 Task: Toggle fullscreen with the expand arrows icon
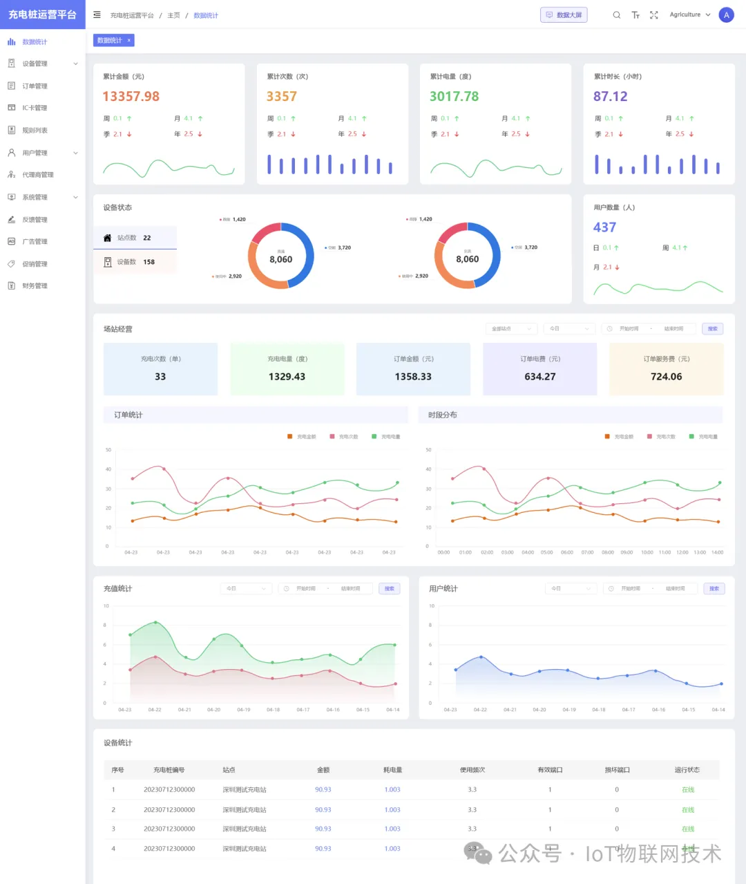pos(654,15)
